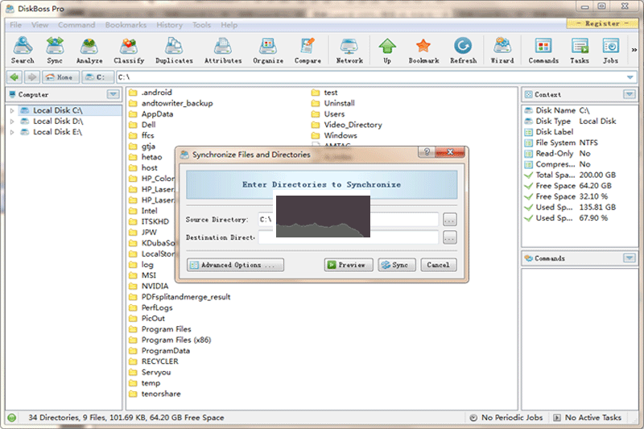Open the Network toolbar tool
This screenshot has width=644, height=429.
pos(349,51)
